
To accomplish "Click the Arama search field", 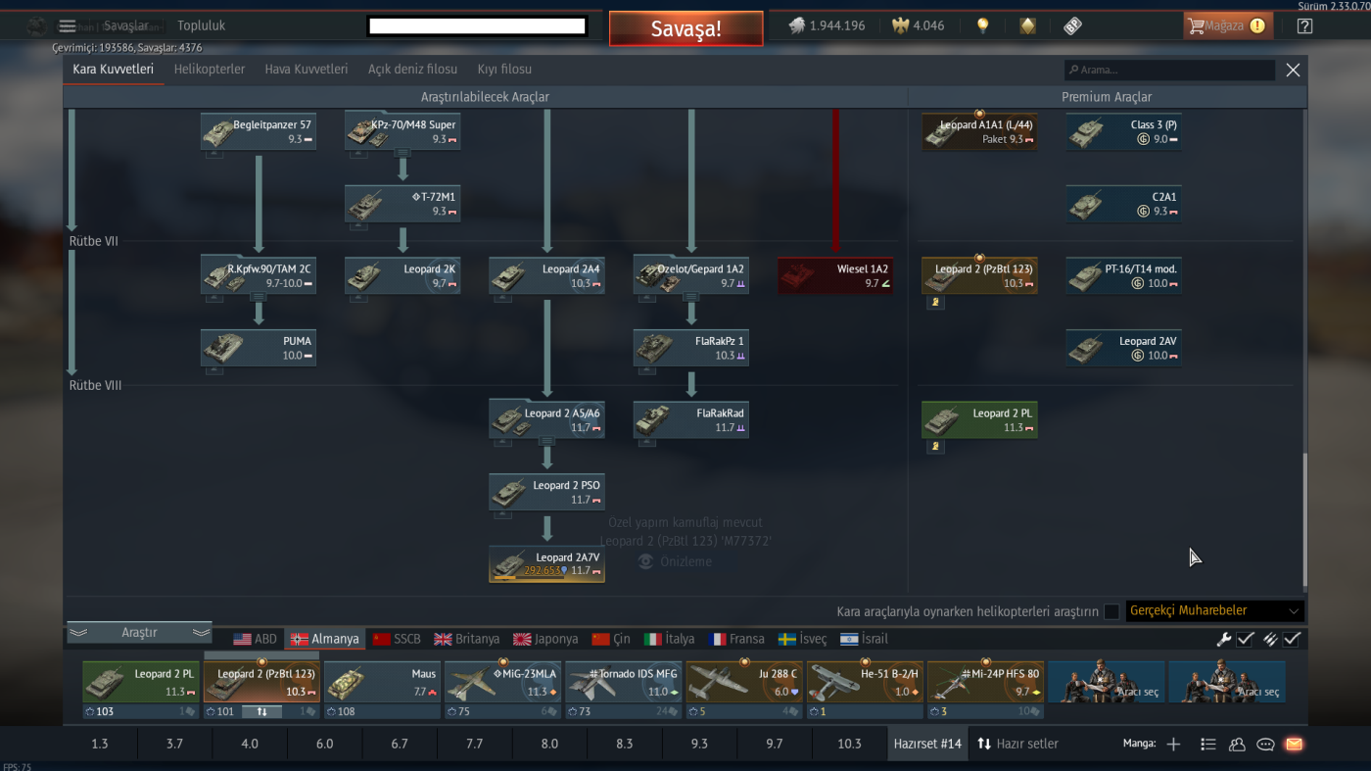I will tap(1169, 71).
